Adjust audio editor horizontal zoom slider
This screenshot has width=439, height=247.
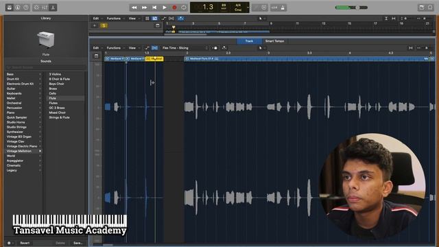[427, 48]
